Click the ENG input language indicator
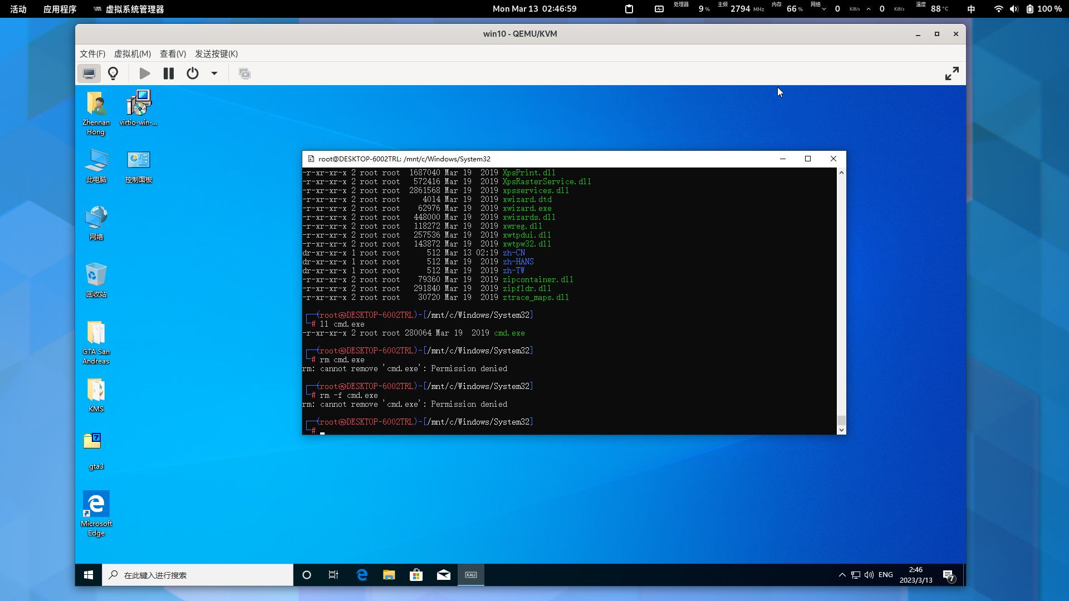 pyautogui.click(x=885, y=575)
